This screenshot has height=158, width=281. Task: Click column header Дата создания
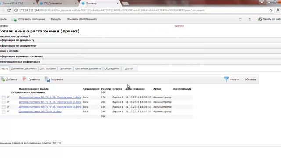(x=135, y=89)
